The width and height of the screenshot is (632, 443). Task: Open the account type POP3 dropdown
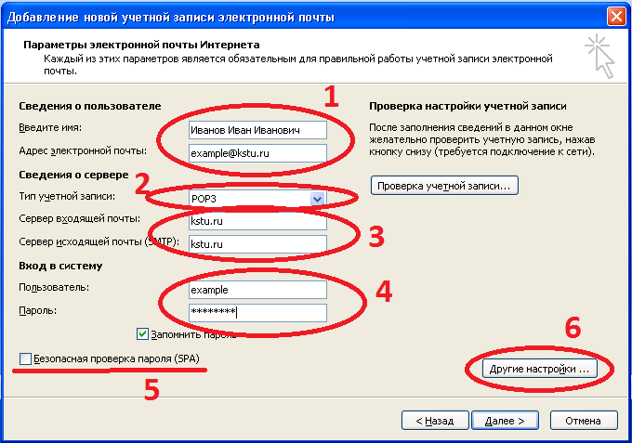click(x=317, y=199)
